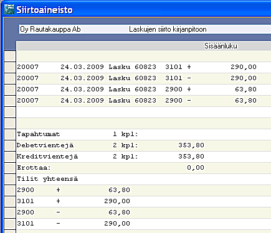Image resolution: width=271 pixels, height=233 pixels.
Task: Click Lasku 60823 in the 3101 - row
Action: (x=132, y=78)
